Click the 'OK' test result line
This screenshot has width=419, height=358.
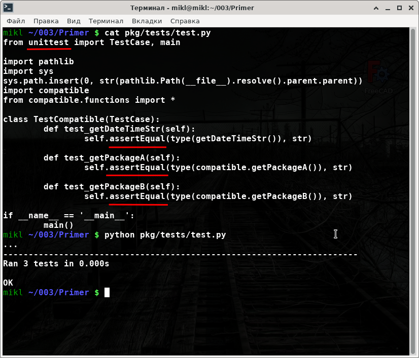tap(8, 283)
